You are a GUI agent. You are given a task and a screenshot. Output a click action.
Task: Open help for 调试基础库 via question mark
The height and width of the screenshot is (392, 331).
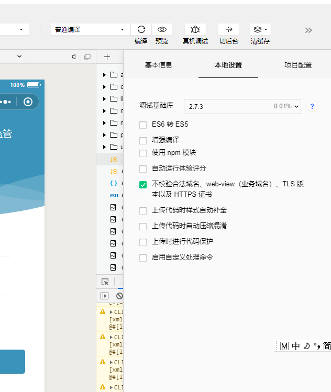[x=312, y=106]
